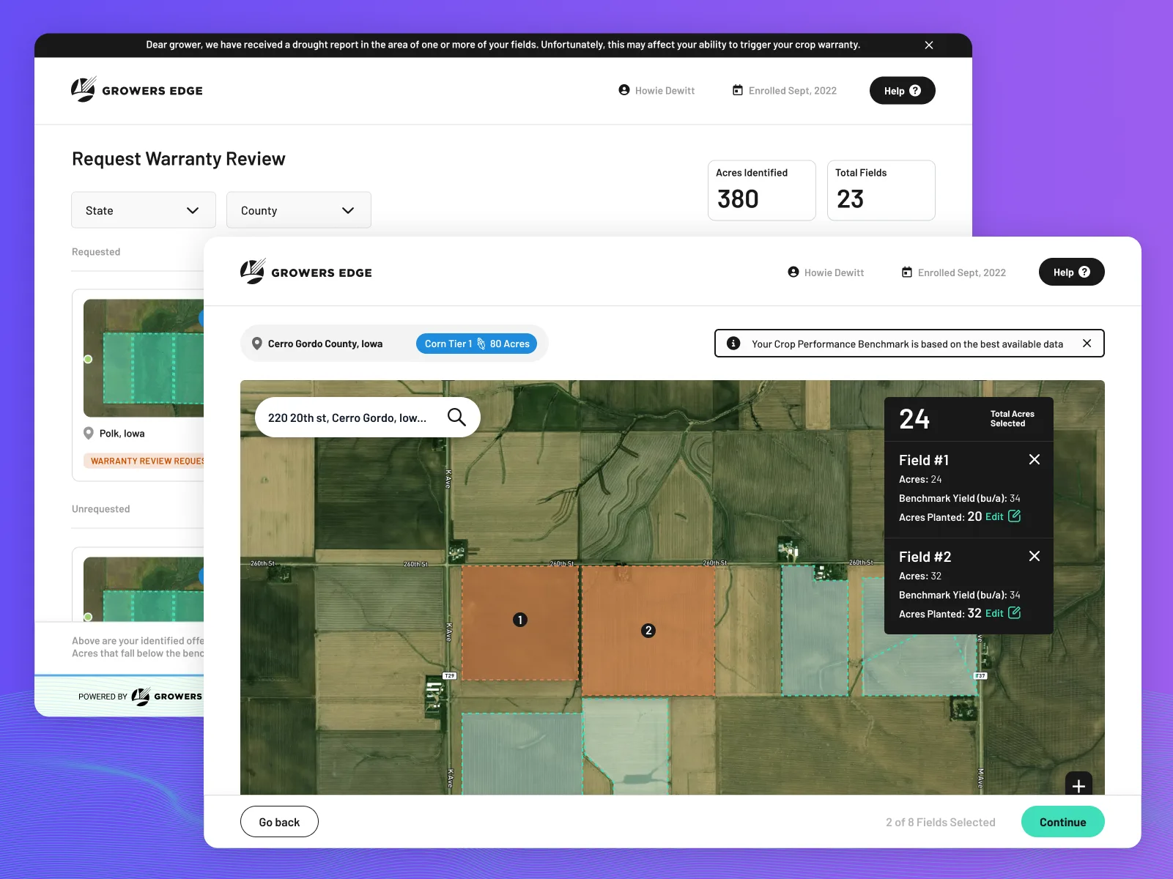Click the location pin beside Cerro Gordo County

(x=257, y=344)
